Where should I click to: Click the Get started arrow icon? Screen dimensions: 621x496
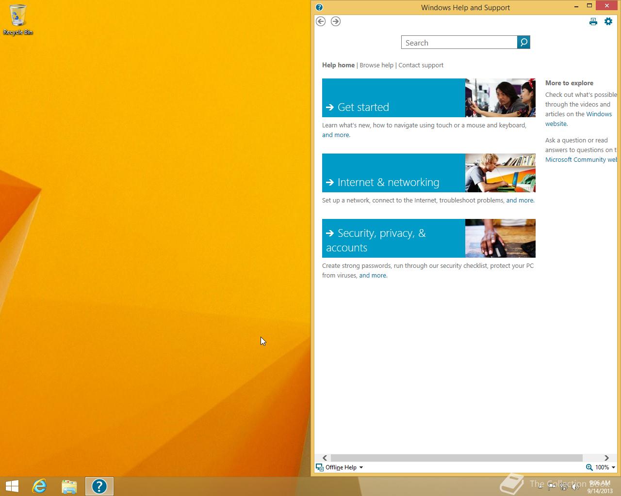point(330,108)
